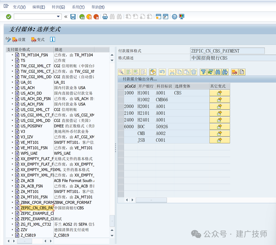Click the grid horizontal scrollbar thumb
The width and height of the screenshot is (276, 245).
click(151, 200)
